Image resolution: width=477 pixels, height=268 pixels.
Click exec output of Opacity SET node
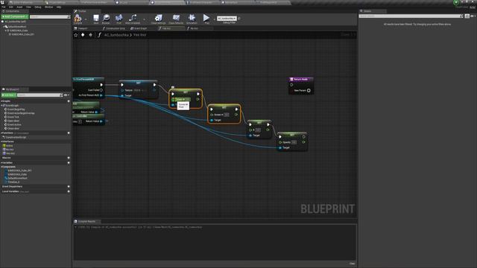point(303,137)
